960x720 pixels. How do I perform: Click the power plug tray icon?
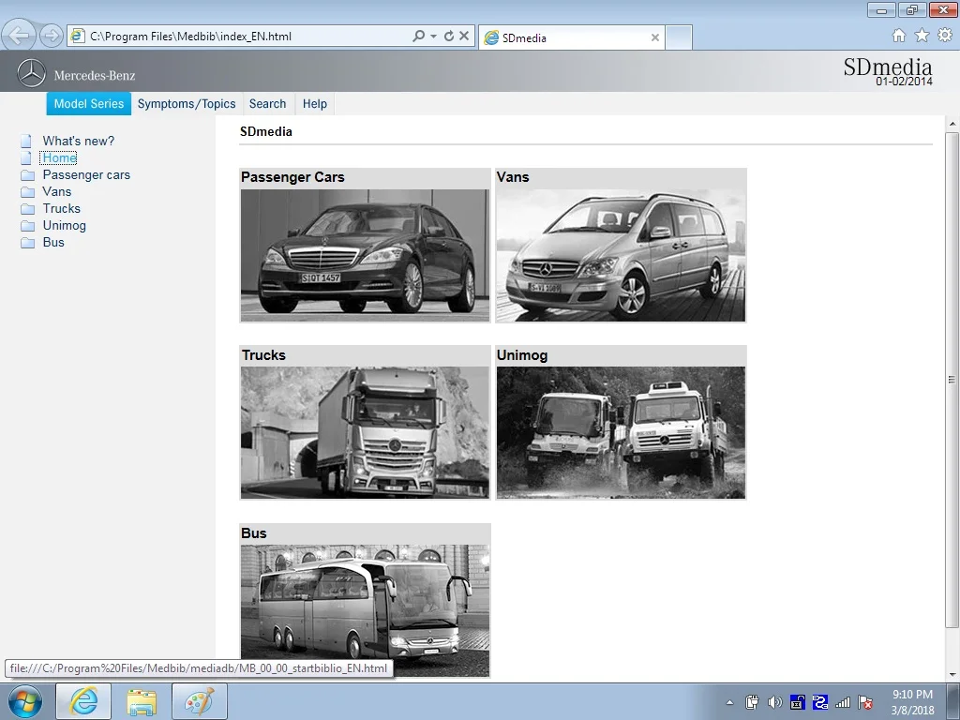pyautogui.click(x=753, y=702)
